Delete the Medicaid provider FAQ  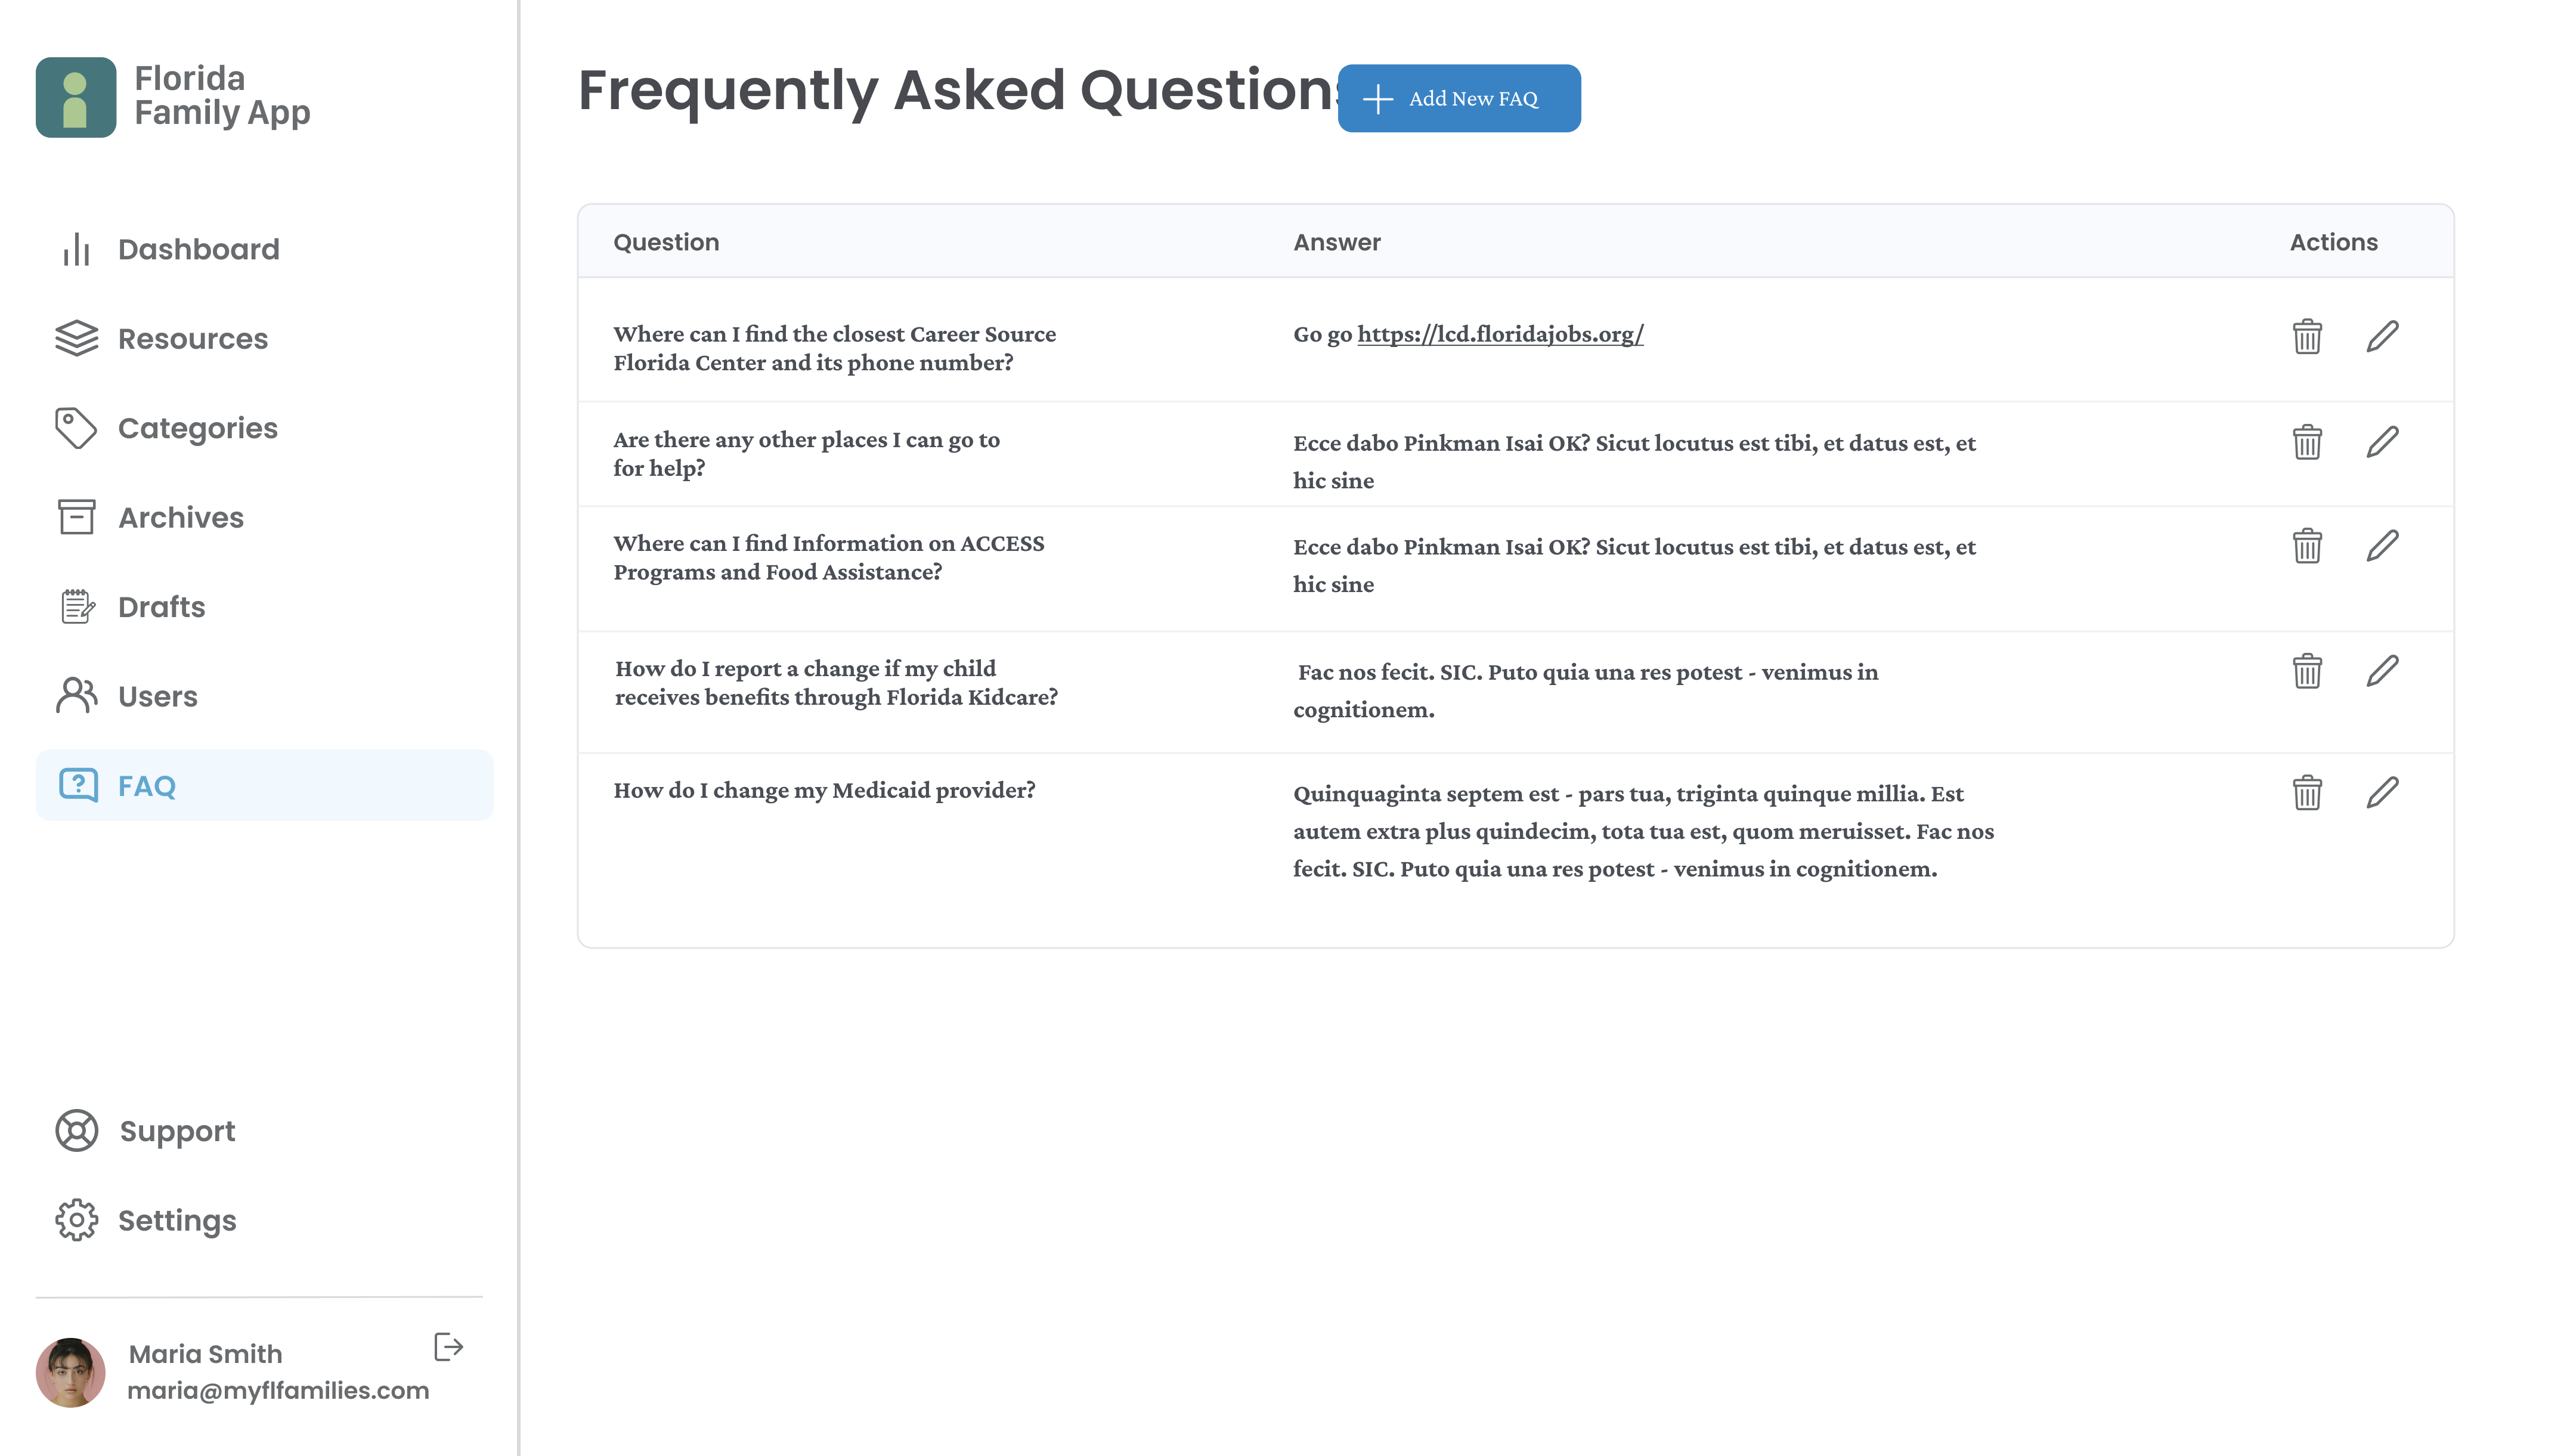2307,793
